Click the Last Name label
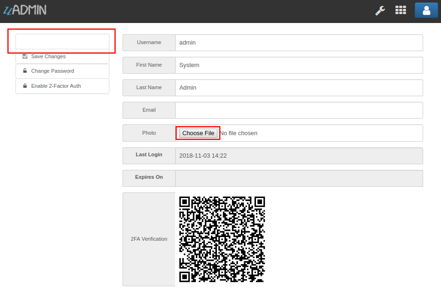 point(149,87)
